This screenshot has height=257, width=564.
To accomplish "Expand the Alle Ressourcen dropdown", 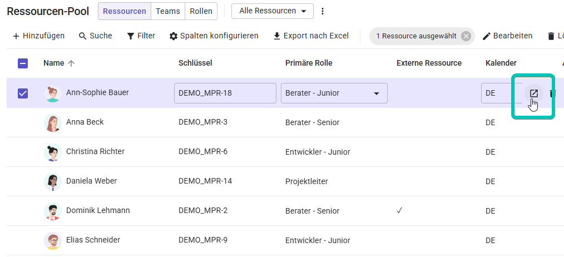I will point(273,11).
